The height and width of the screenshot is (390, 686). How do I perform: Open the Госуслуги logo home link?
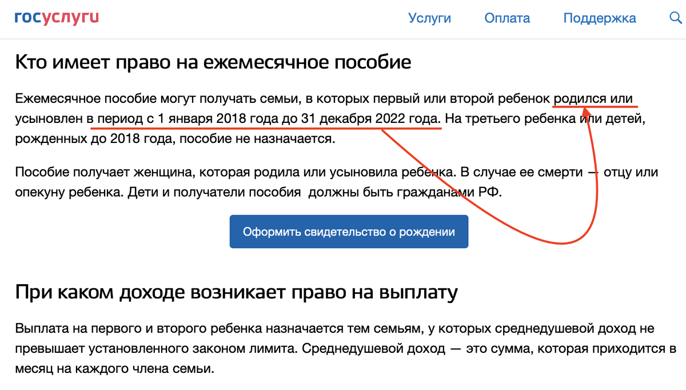coord(57,18)
